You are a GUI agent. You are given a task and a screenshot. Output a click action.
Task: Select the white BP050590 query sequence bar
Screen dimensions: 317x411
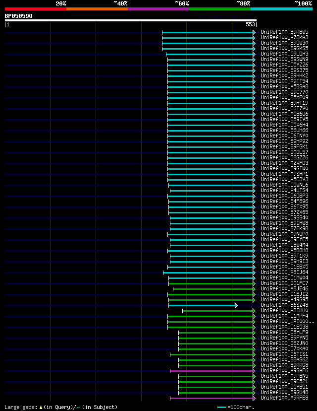point(131,20)
